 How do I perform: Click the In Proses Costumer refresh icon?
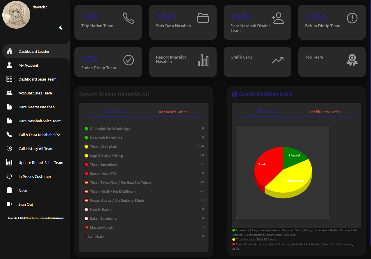[9, 176]
